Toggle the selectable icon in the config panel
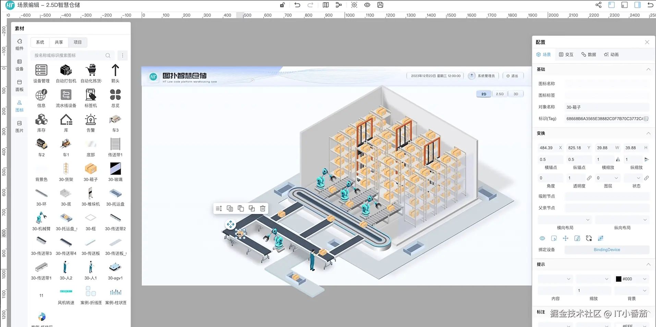The image size is (656, 327). click(554, 238)
